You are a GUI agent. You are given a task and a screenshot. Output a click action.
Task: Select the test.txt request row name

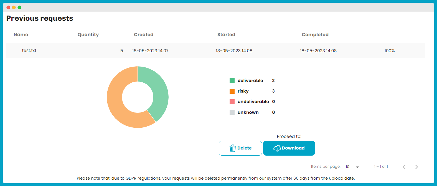[x=29, y=51]
